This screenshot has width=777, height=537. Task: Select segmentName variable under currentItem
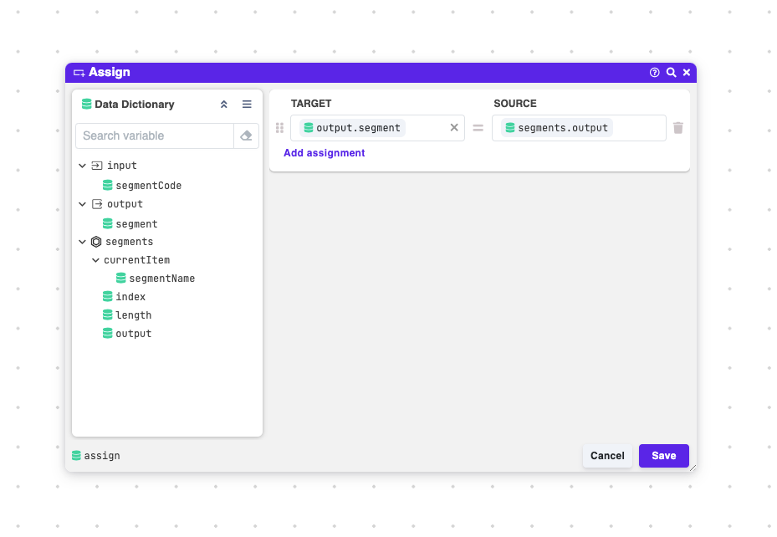(x=161, y=279)
